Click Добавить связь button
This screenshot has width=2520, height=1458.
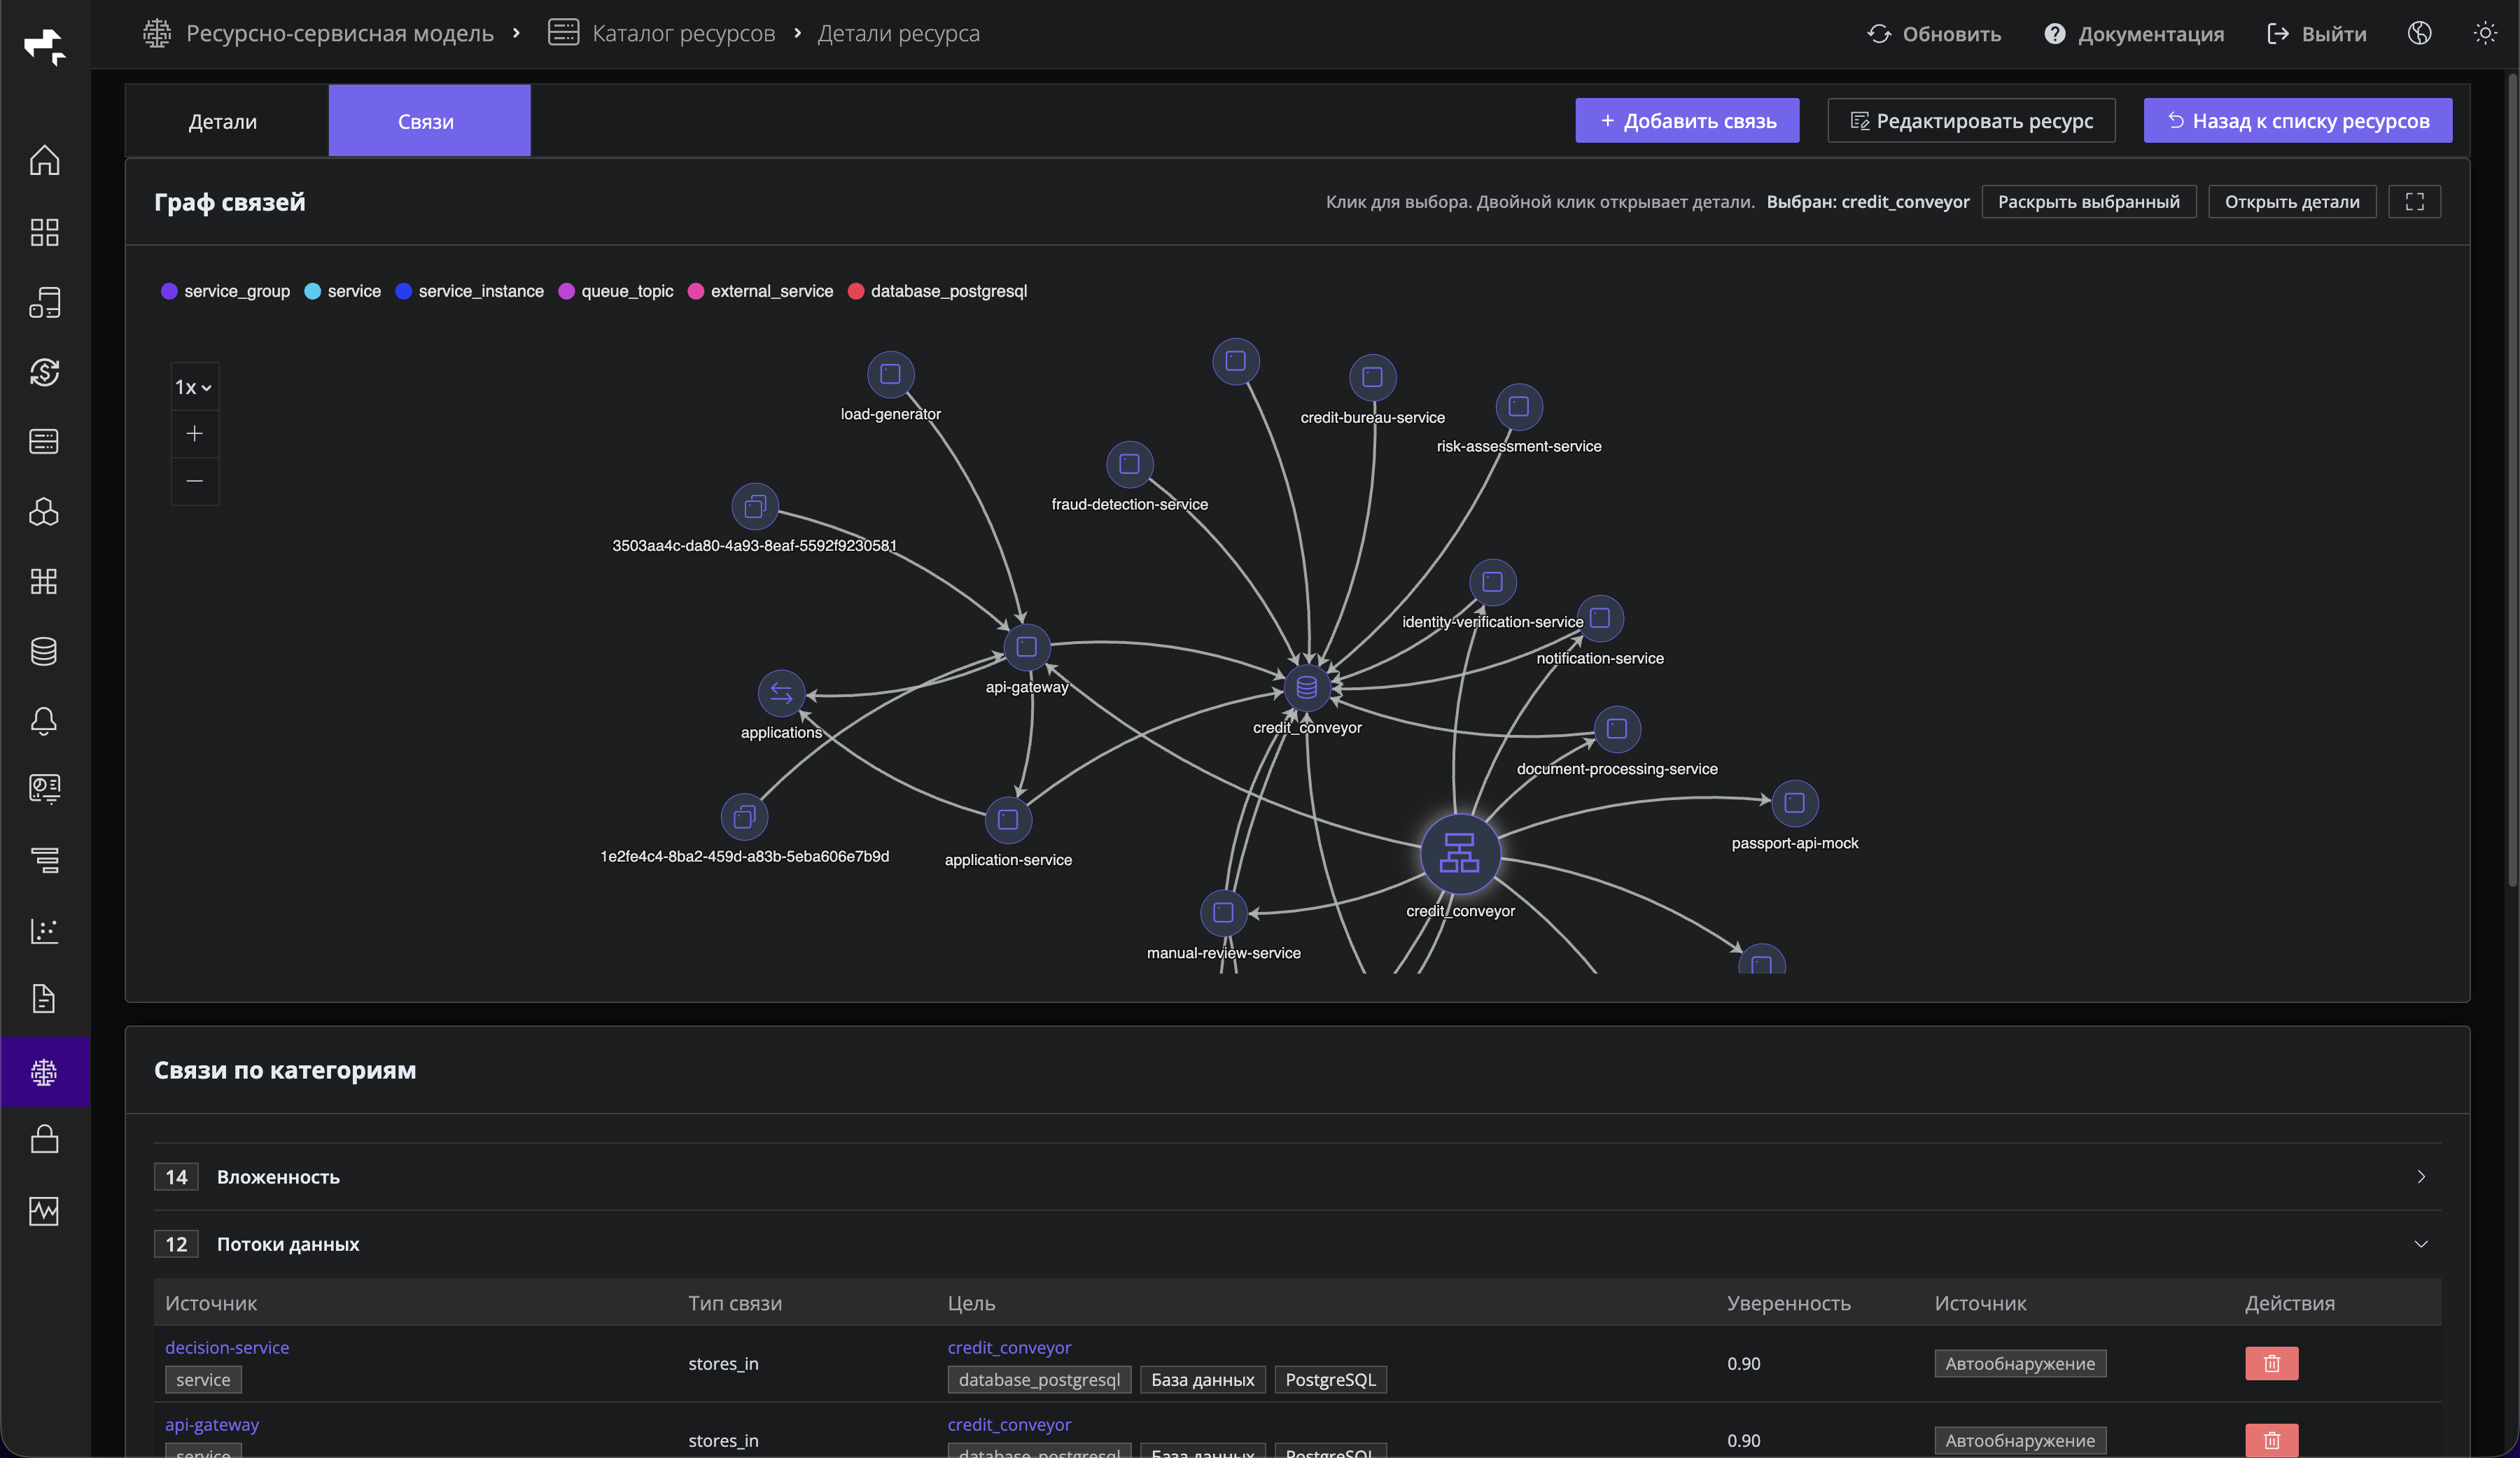[x=1687, y=121]
